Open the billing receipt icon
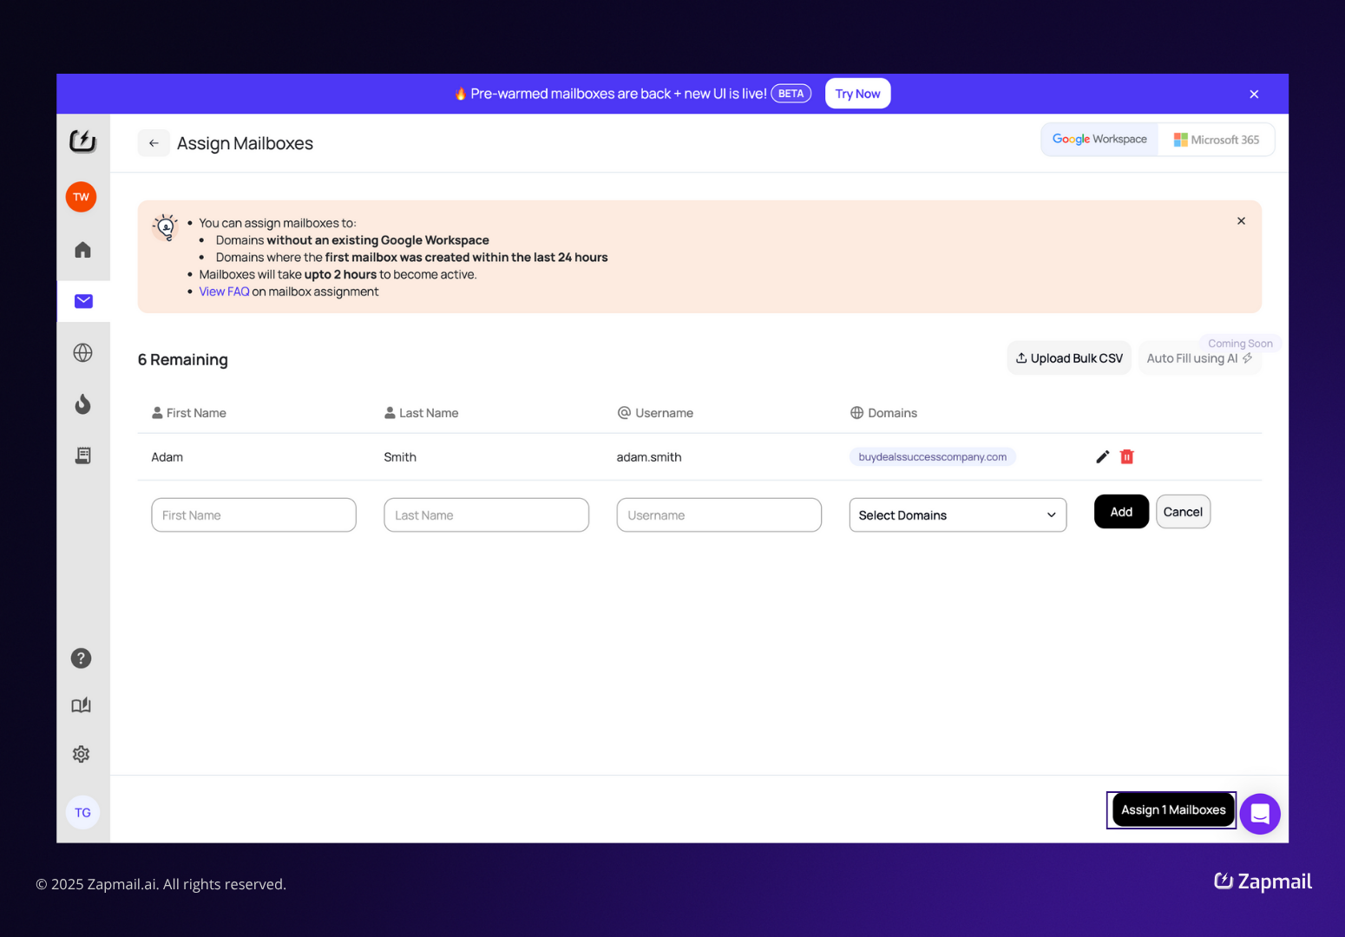Viewport: 1345px width, 937px height. tap(82, 455)
